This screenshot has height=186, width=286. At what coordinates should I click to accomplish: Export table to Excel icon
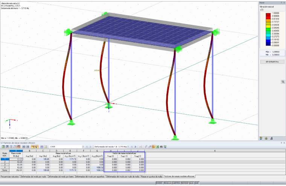click(x=157, y=147)
